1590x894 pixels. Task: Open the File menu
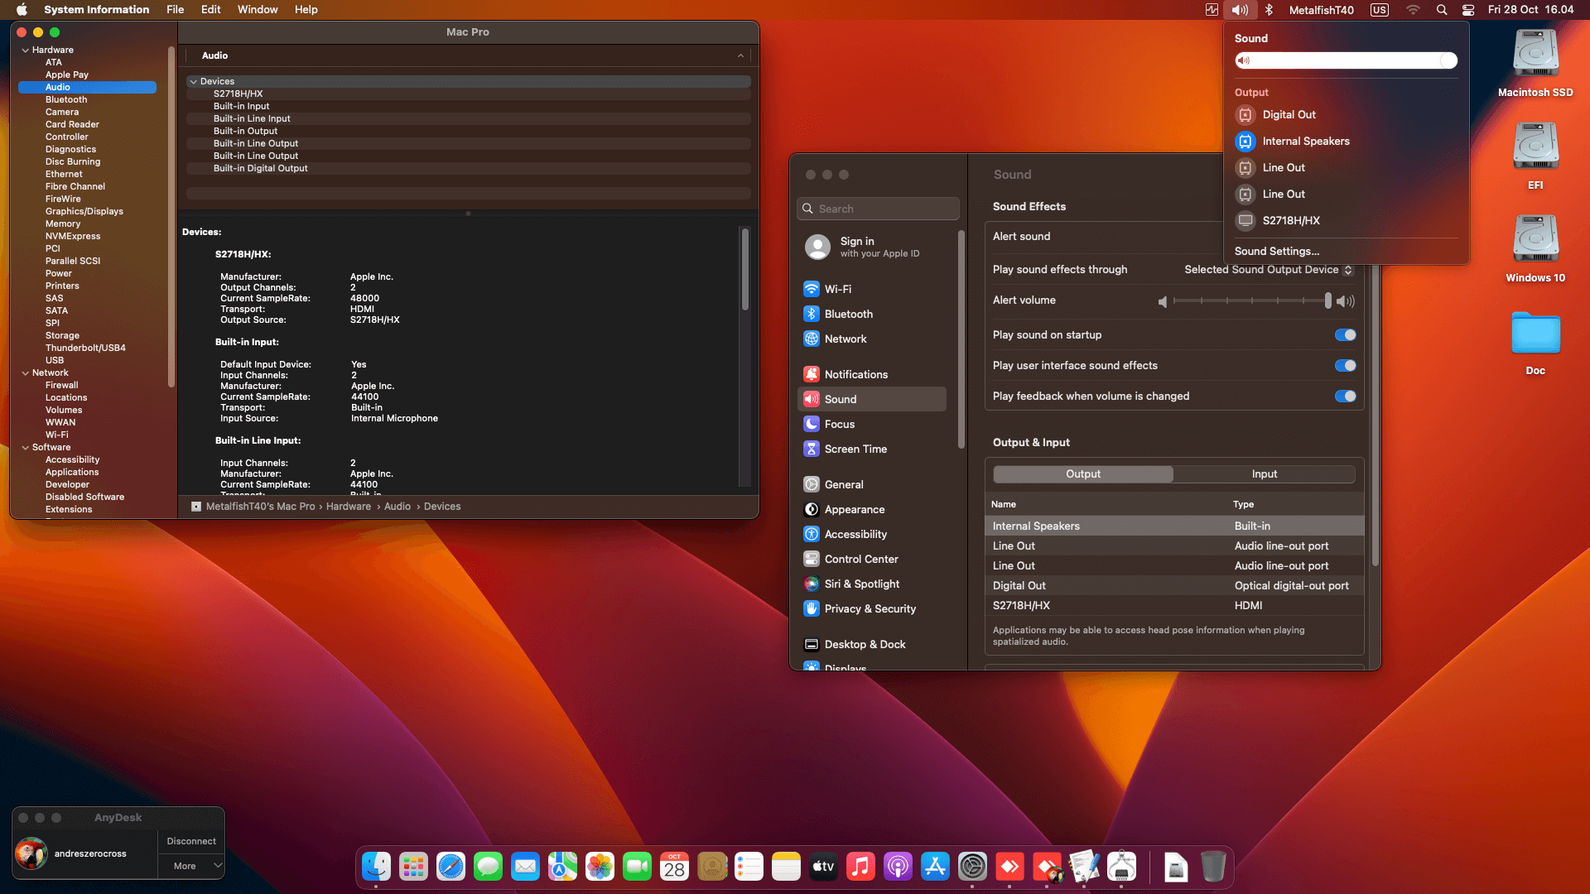pos(175,10)
